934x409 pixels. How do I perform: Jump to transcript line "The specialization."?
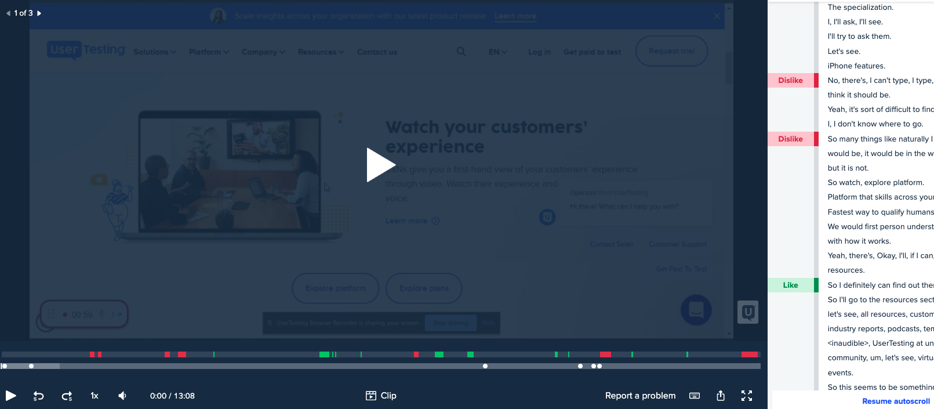[860, 8]
